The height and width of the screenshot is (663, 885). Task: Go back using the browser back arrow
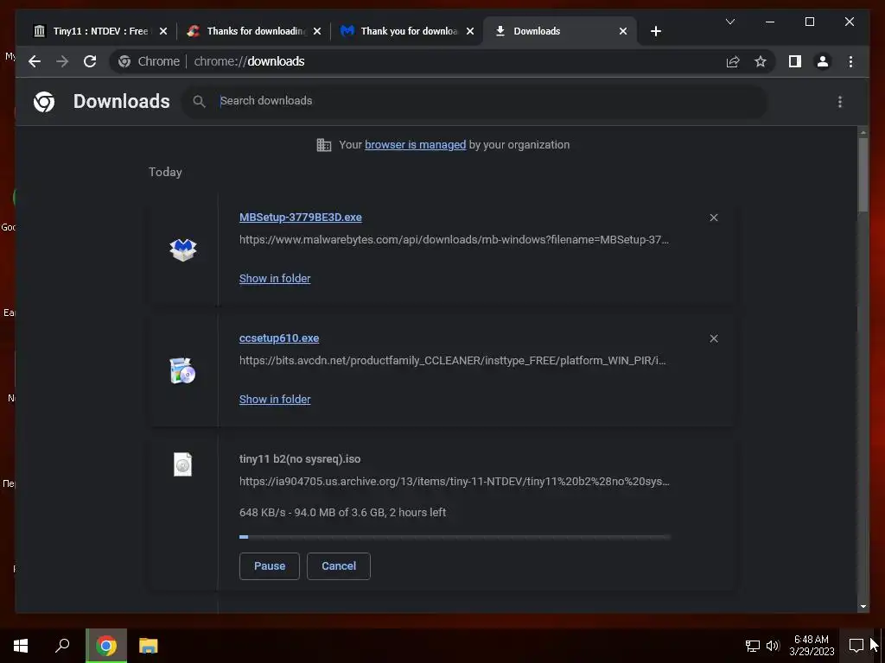tap(35, 61)
